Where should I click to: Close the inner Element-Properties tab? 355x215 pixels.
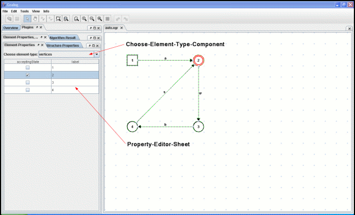click(42, 45)
